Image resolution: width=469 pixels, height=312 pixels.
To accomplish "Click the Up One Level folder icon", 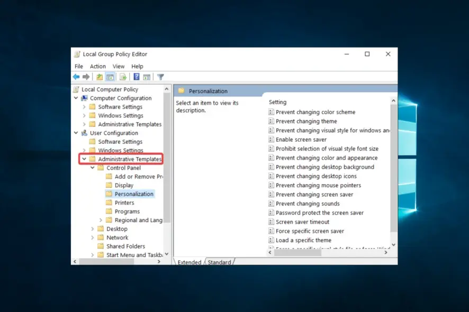I will coord(99,77).
